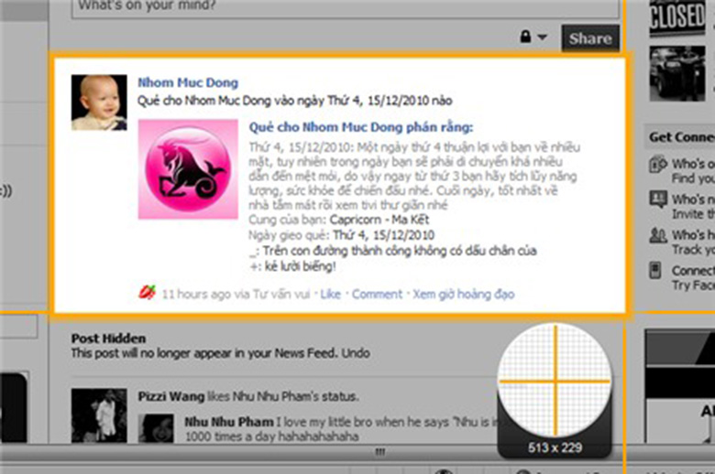This screenshot has width=715, height=474.
Task: Open 'Quẻ cho Nhom Muc Dong phán rằng' title link
Action: [360, 127]
